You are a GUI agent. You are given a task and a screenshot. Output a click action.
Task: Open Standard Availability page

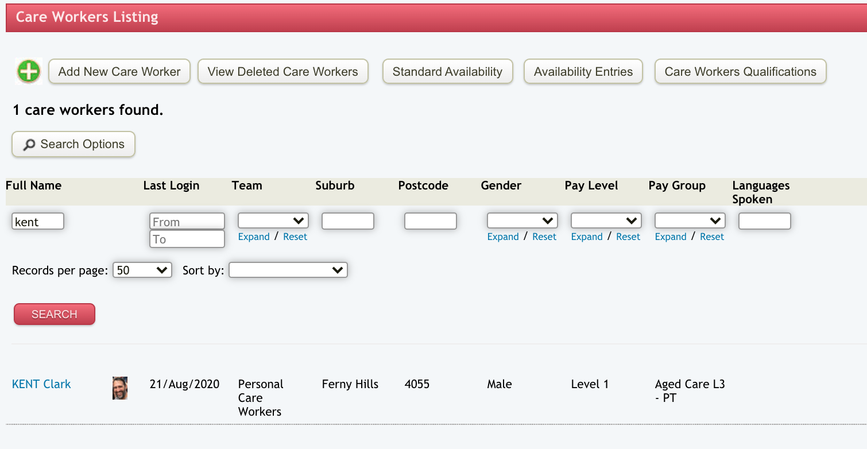(447, 72)
